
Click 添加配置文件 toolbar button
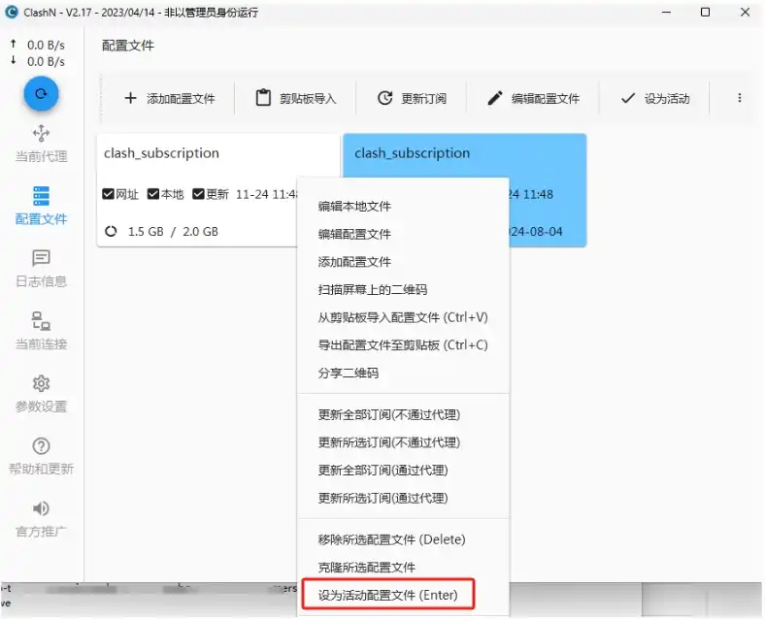pyautogui.click(x=170, y=98)
